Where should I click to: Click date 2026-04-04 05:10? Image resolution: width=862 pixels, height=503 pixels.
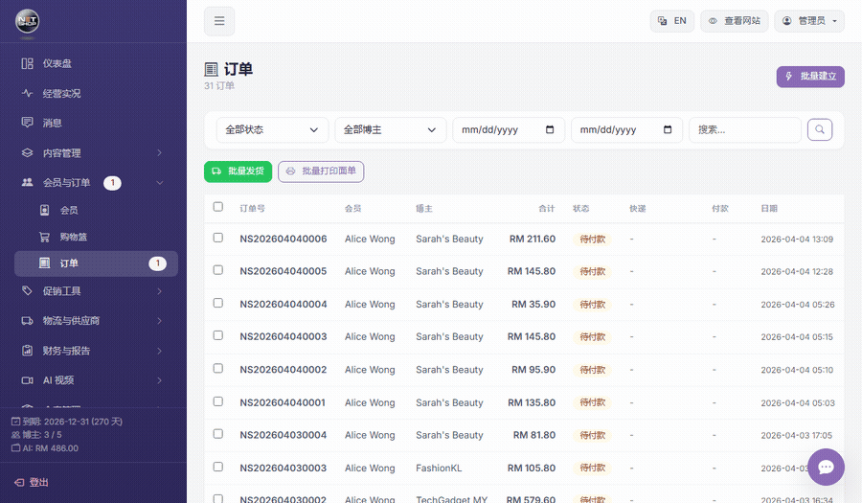(x=797, y=370)
